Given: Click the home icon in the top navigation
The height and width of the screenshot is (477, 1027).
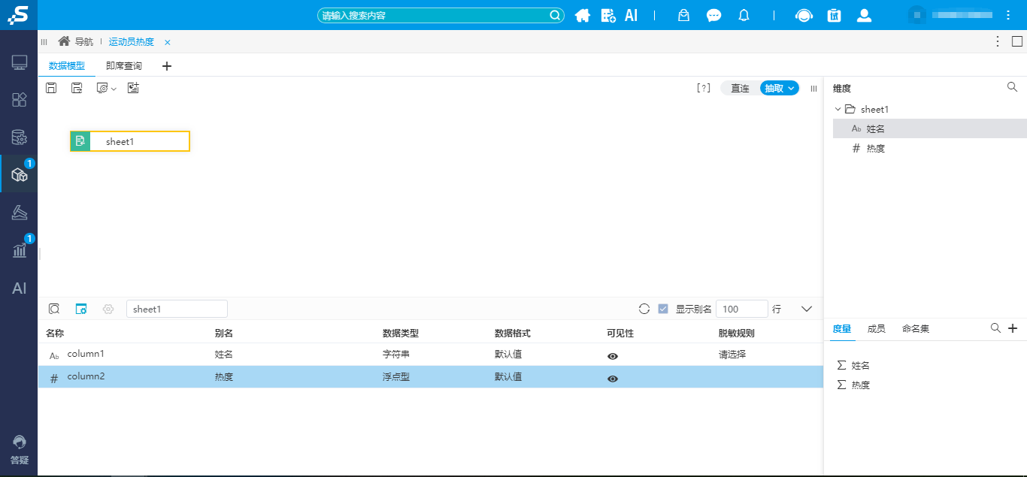Looking at the screenshot, I should click(583, 15).
